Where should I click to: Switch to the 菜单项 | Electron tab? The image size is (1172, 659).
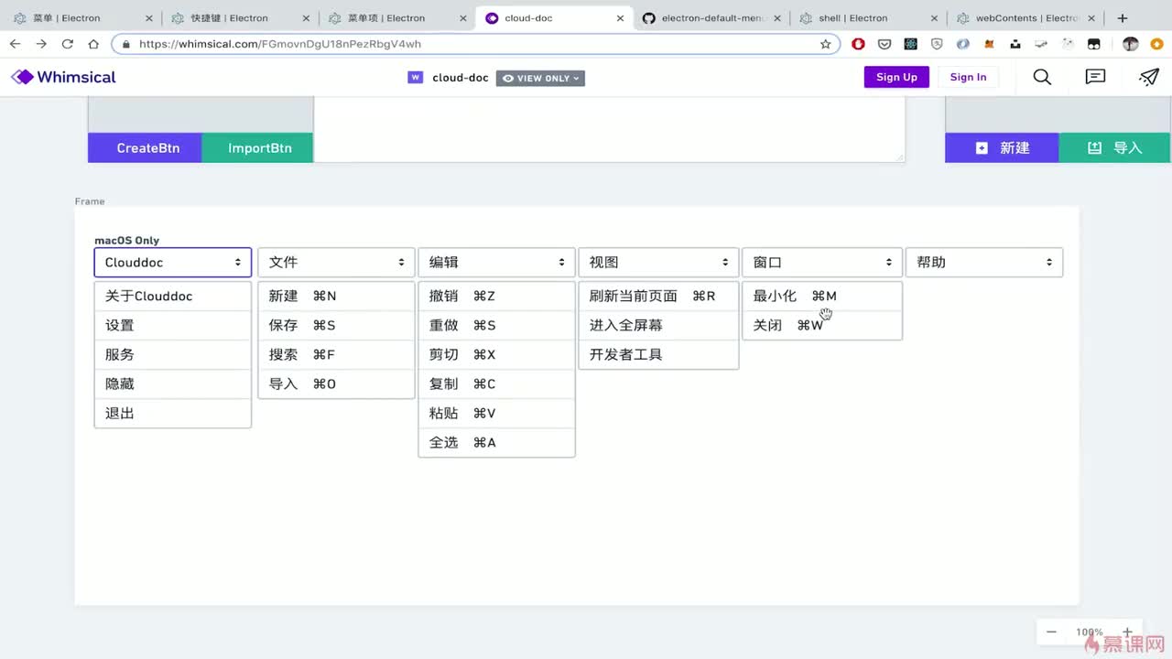(397, 17)
